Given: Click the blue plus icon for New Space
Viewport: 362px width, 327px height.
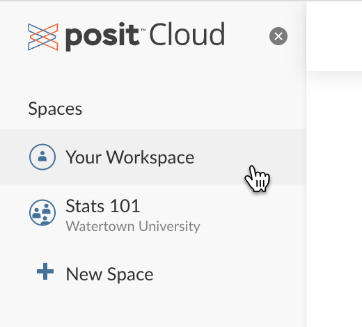Looking at the screenshot, I should pos(45,271).
